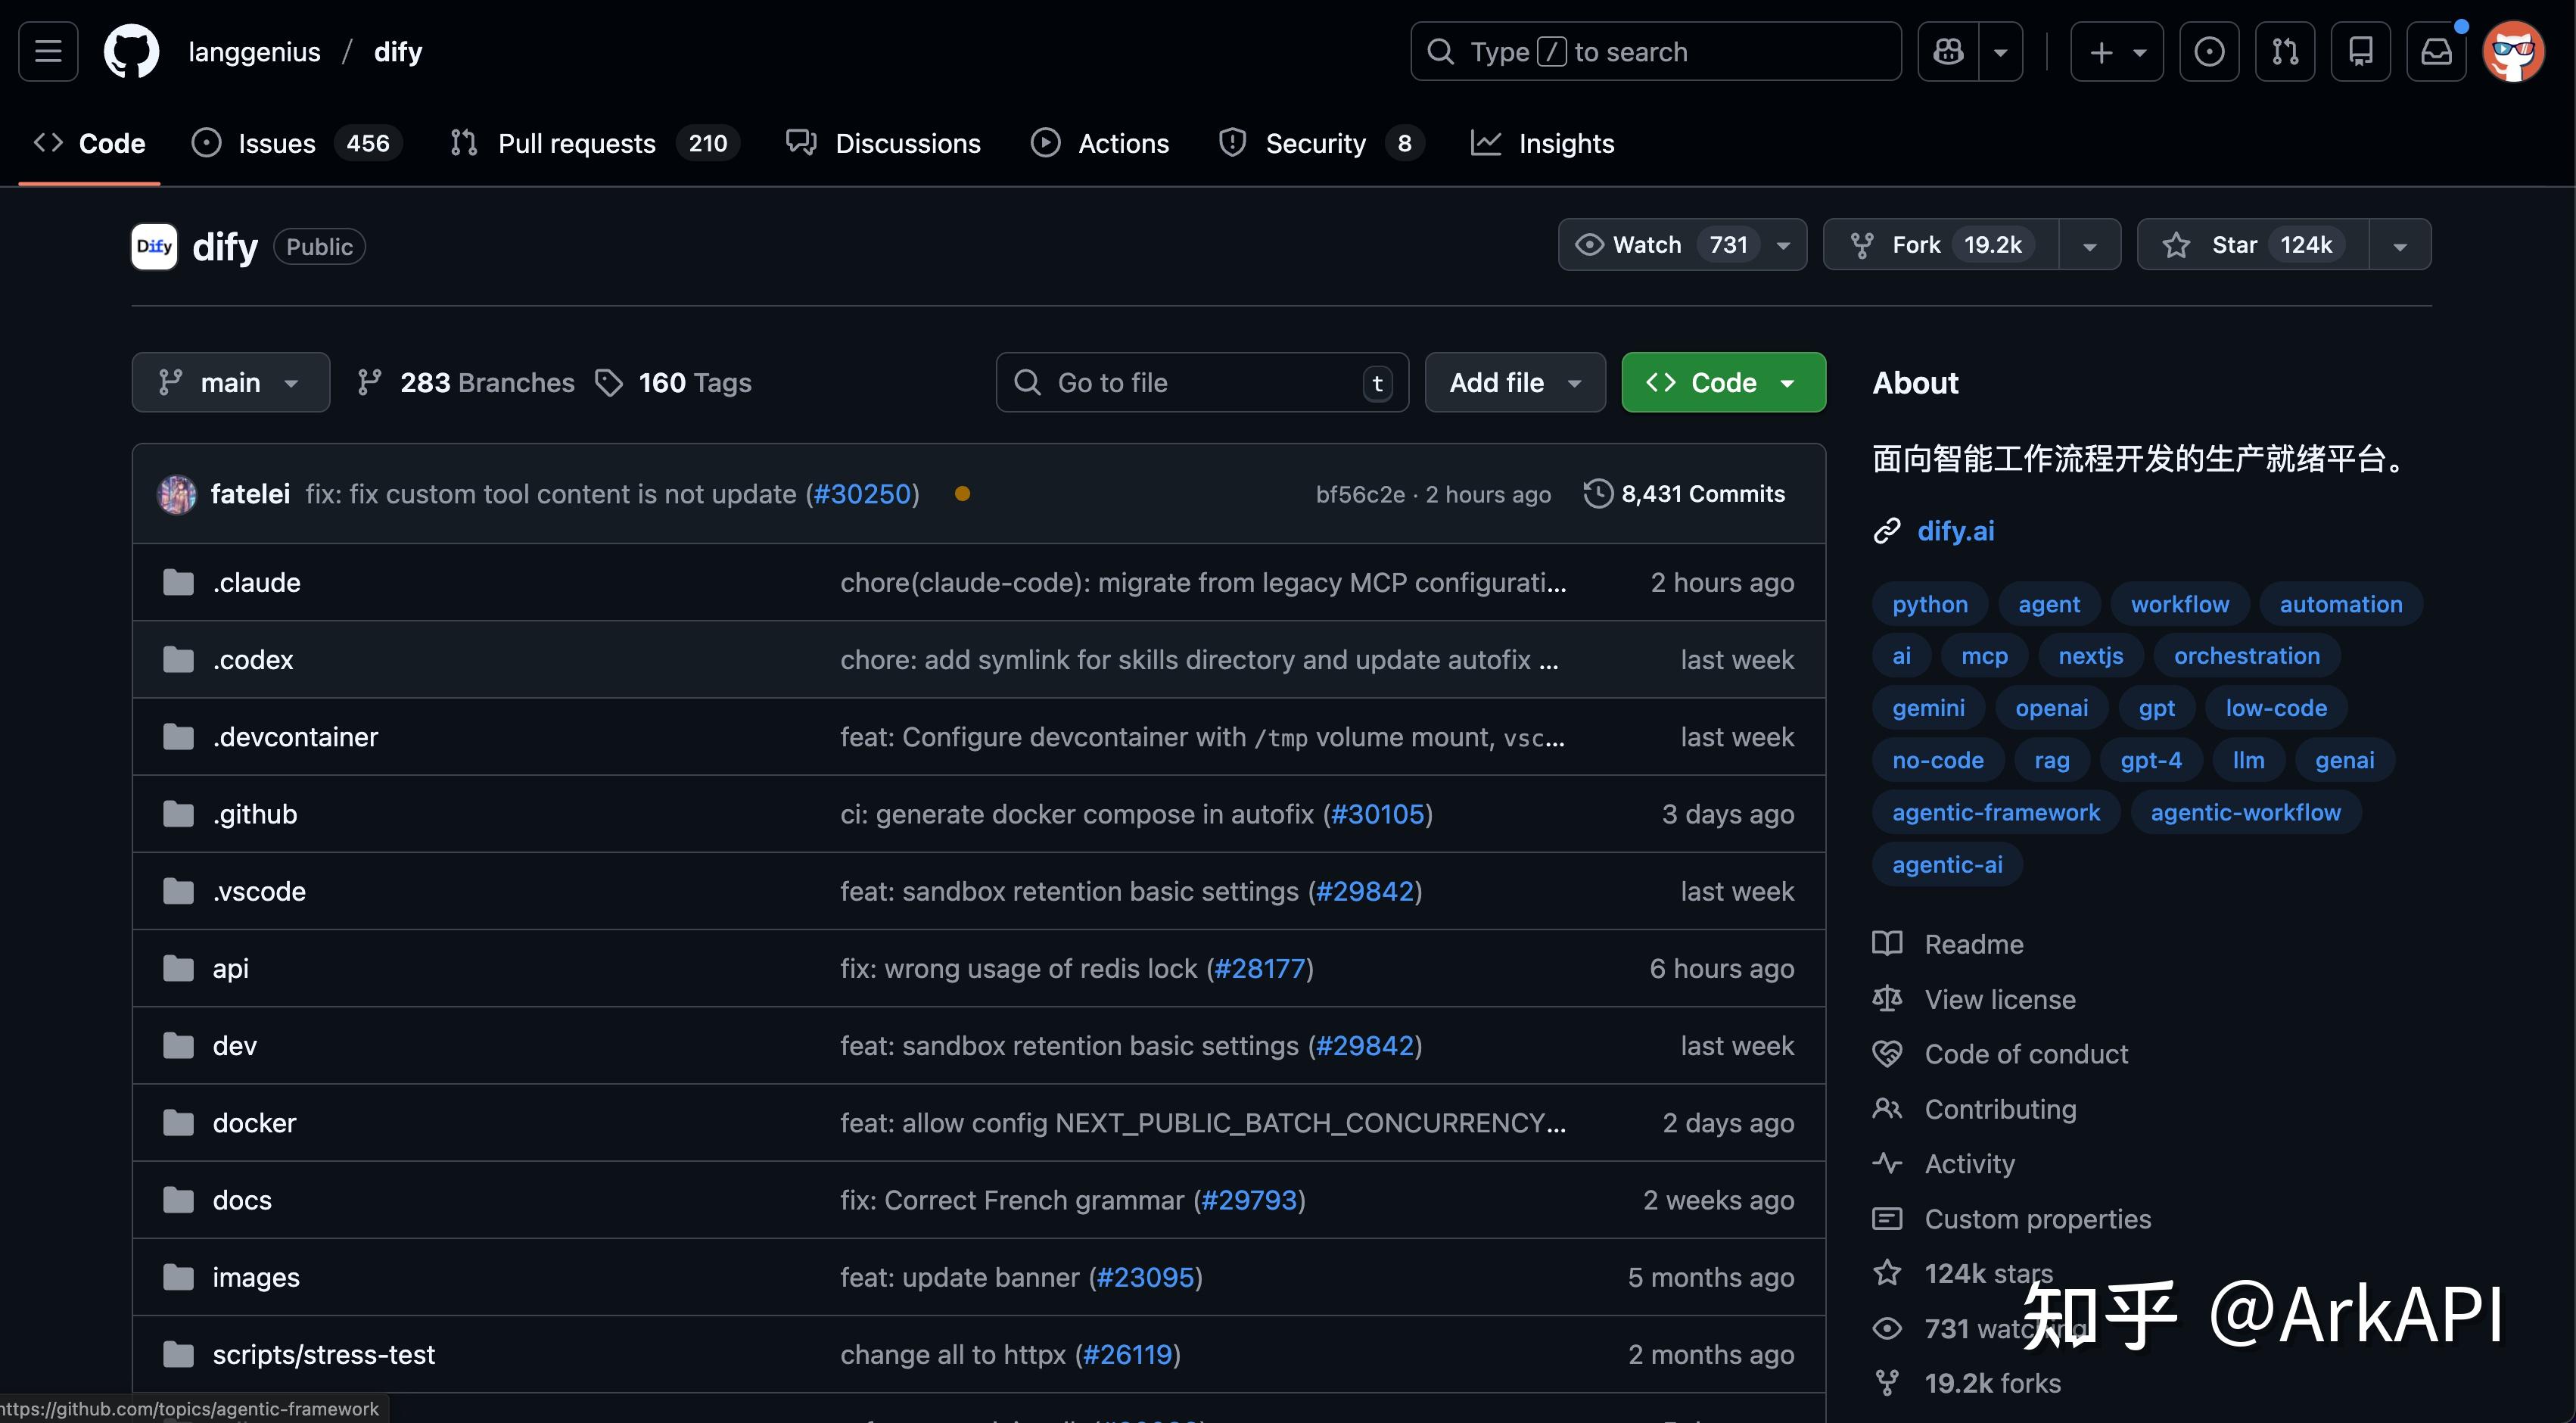
Task: Open the Insights tab
Action: (x=1543, y=143)
